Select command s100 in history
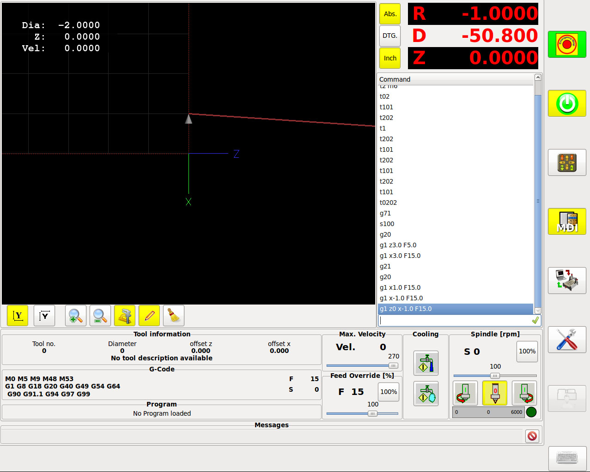 coord(456,224)
